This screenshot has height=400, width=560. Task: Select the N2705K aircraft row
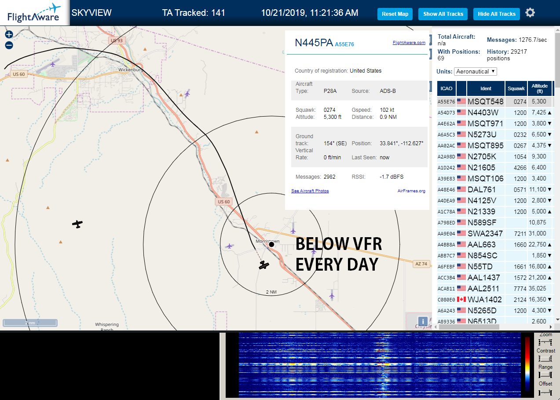(x=495, y=157)
